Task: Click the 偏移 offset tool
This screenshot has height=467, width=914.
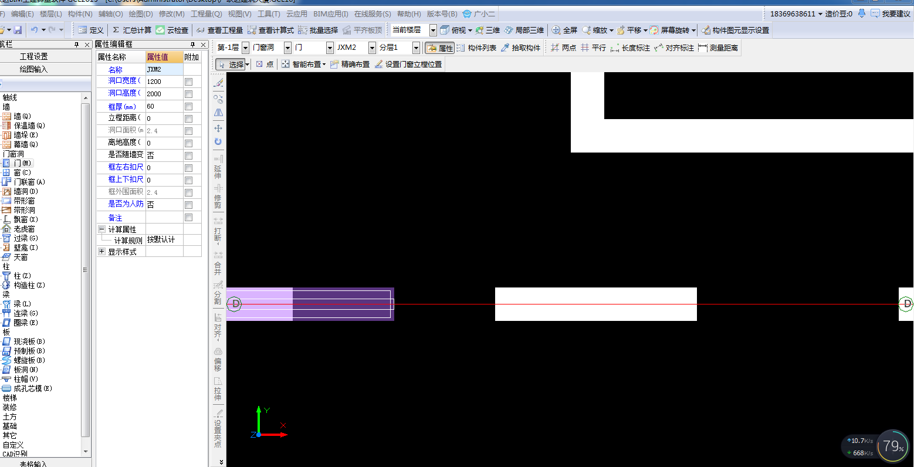Action: (x=218, y=360)
